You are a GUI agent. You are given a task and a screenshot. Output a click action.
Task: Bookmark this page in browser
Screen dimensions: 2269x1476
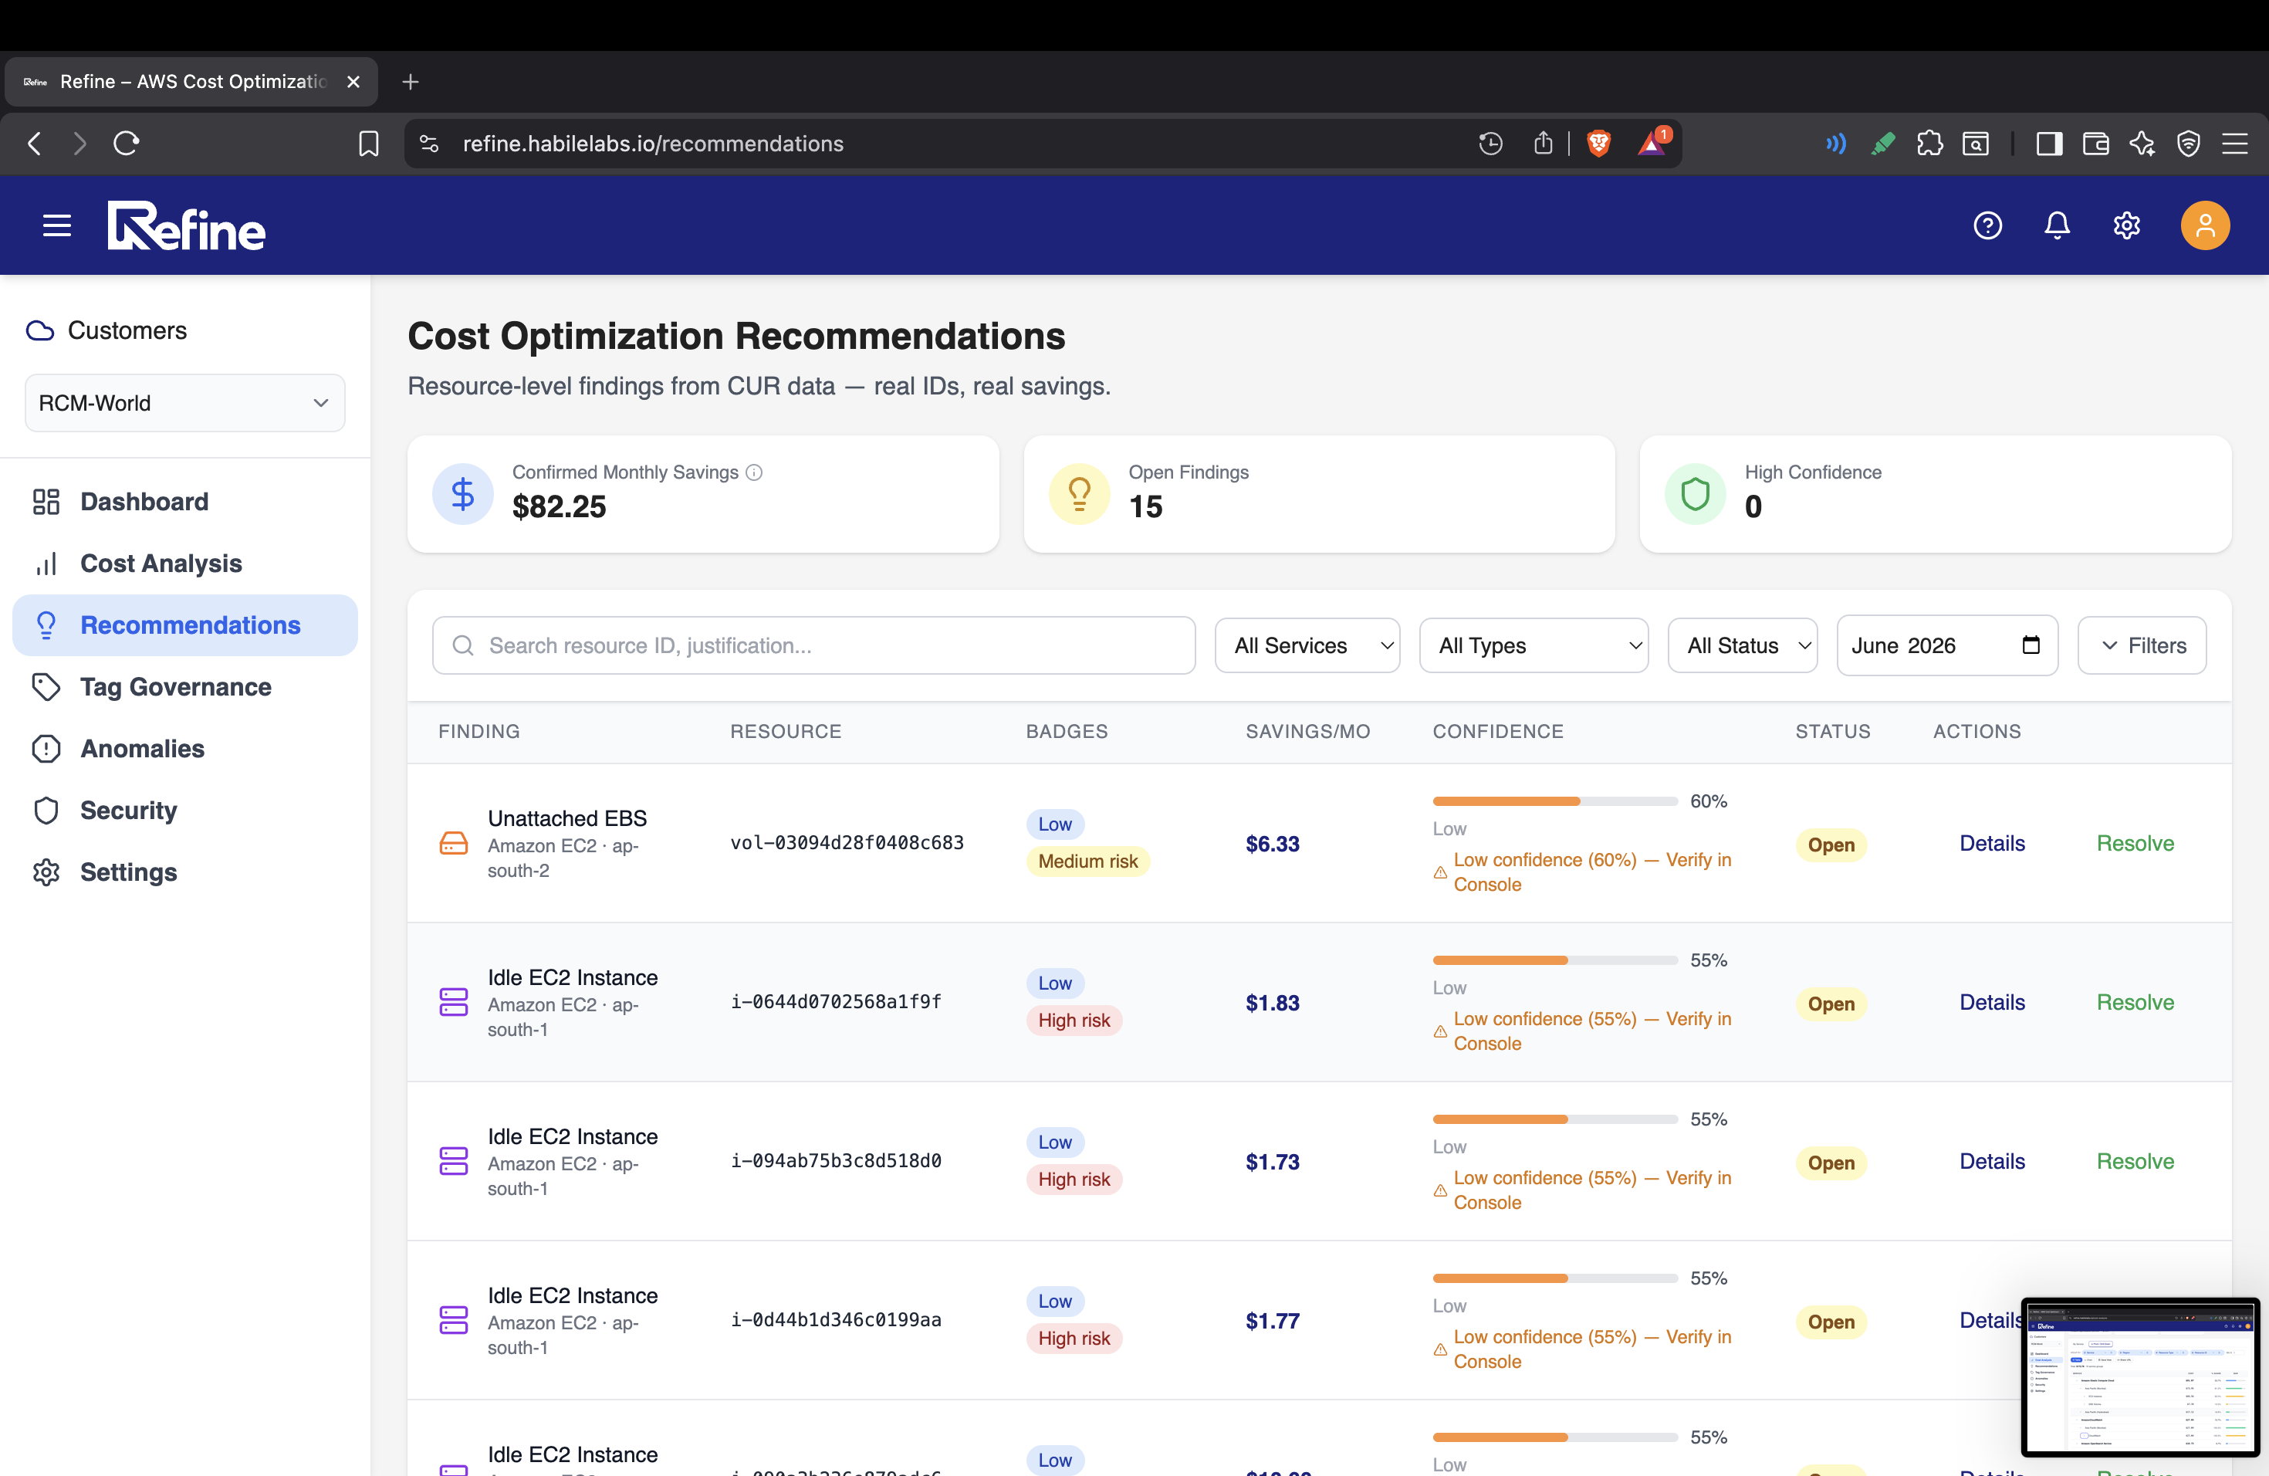(x=368, y=143)
